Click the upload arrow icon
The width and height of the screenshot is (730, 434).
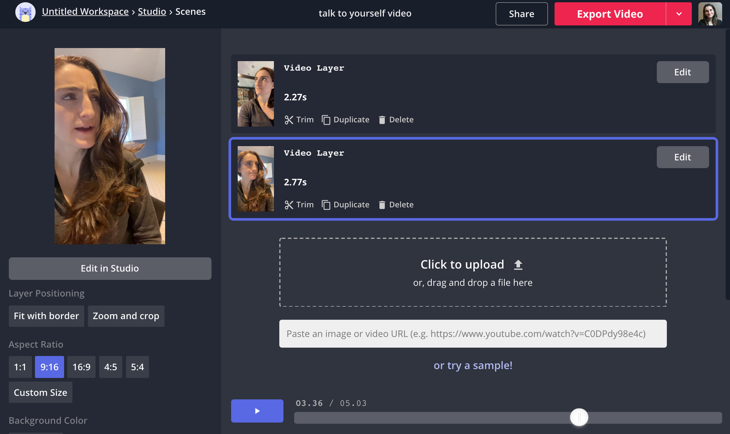point(518,265)
